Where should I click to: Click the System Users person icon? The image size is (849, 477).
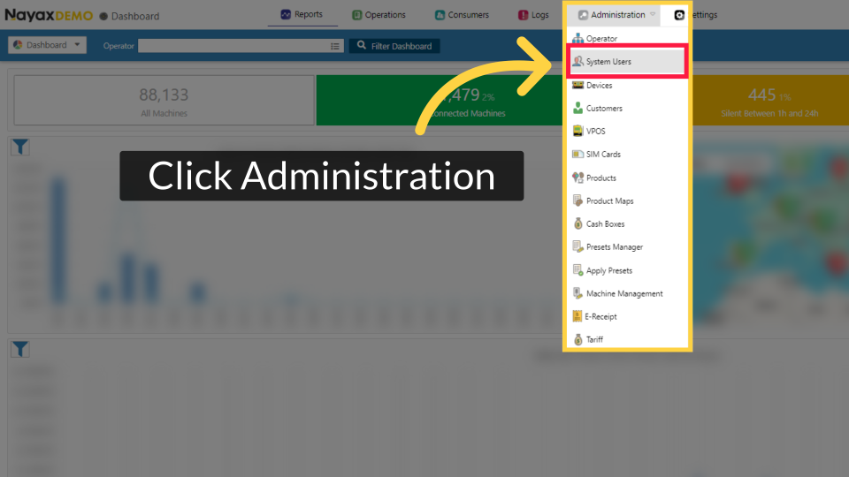tap(577, 61)
